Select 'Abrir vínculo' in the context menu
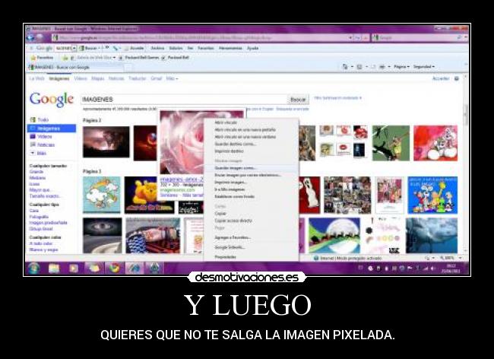Screen dimensions: 494x359 tap(251, 122)
